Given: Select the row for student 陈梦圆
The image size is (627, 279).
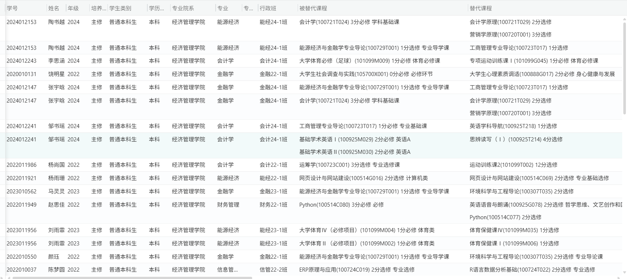Looking at the screenshot, I should (56, 270).
